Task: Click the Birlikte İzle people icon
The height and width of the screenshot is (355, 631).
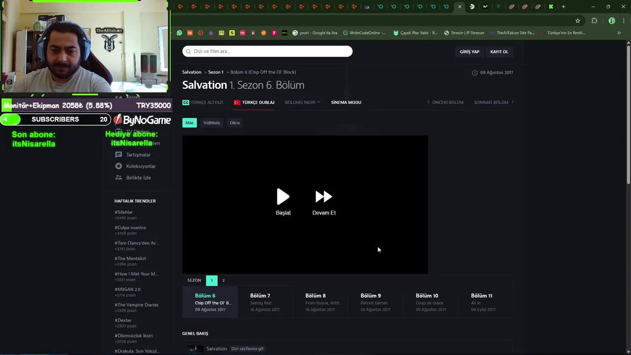Action: coord(118,177)
